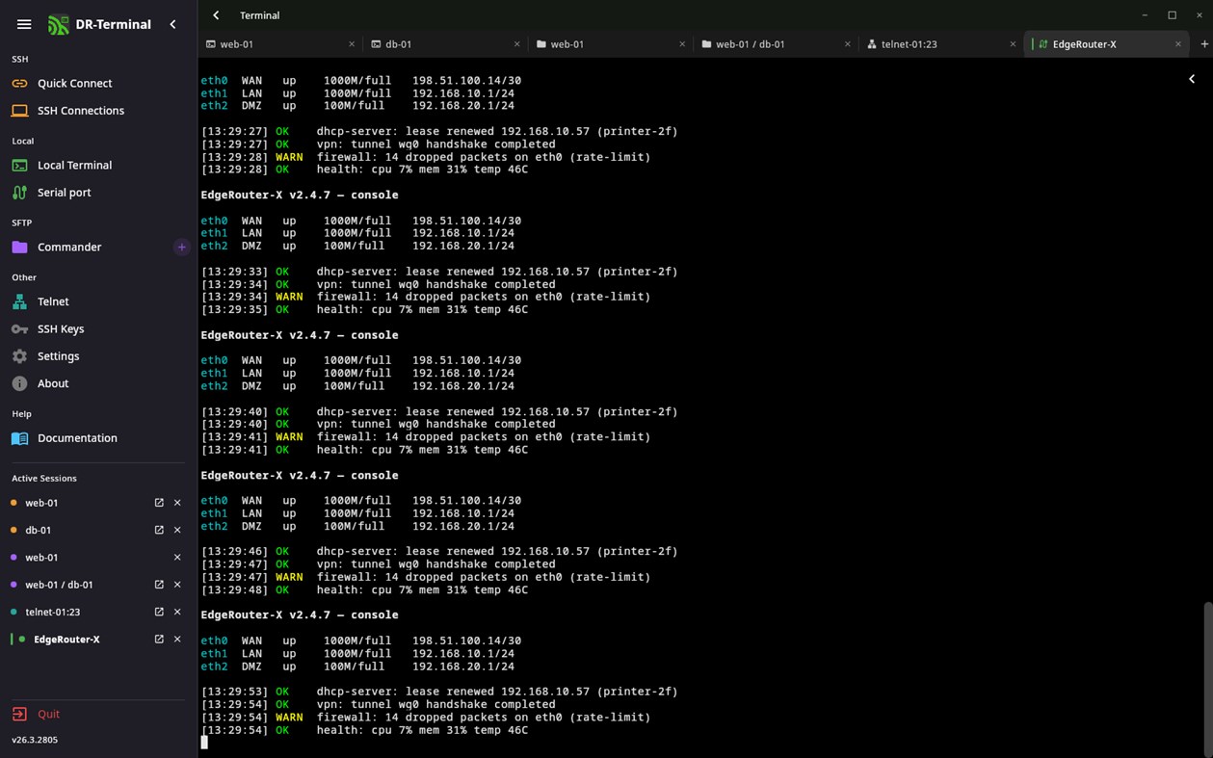Image resolution: width=1213 pixels, height=758 pixels.
Task: Close the web-01 / db-01 tab
Action: coord(848,44)
